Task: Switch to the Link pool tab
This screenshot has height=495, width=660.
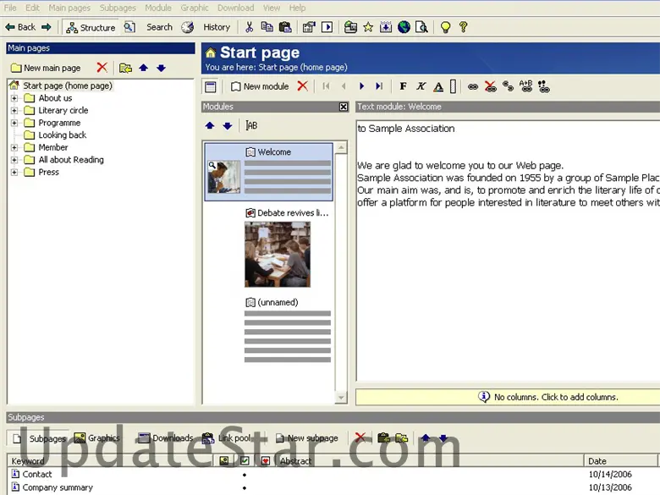Action: point(227,438)
